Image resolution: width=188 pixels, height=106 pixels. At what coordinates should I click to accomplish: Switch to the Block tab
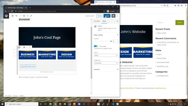coord(104,21)
